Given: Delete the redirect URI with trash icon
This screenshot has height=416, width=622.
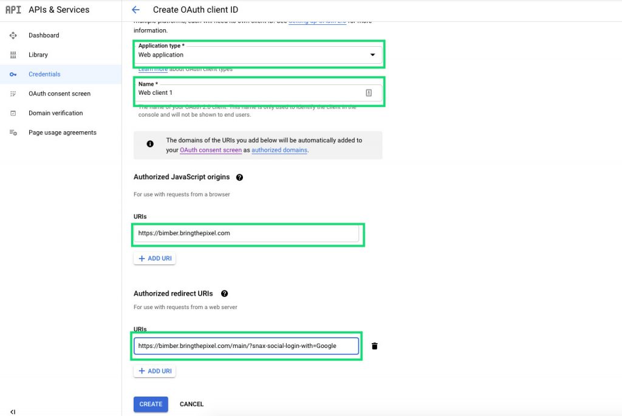Looking at the screenshot, I should point(374,346).
